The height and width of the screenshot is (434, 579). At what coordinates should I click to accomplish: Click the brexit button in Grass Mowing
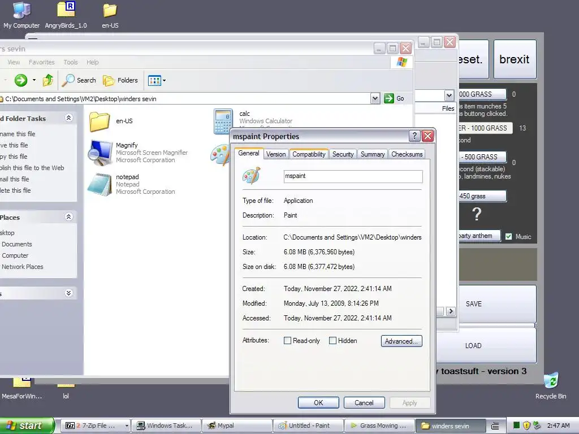pyautogui.click(x=515, y=59)
